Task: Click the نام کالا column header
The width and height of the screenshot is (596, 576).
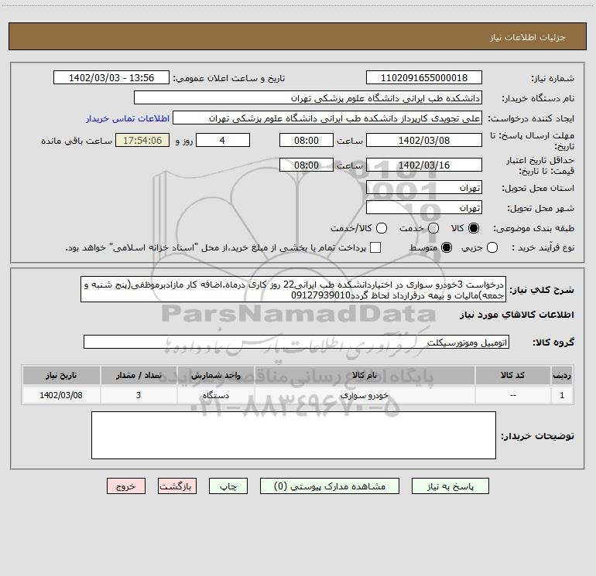Action: tap(365, 376)
